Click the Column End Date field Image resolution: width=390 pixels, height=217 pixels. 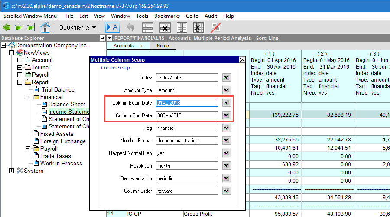(x=187, y=115)
